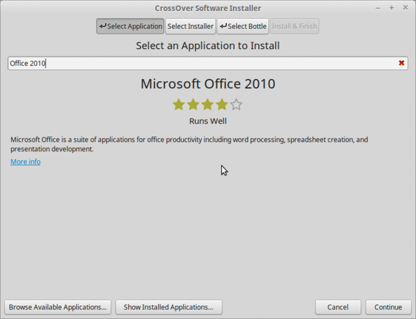Click Browse Available Applications button
This screenshot has width=416, height=319.
coord(58,307)
